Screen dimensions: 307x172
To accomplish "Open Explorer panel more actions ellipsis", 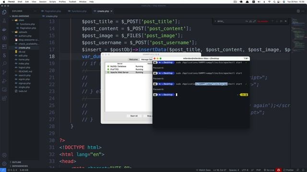I will tap(35, 11).
